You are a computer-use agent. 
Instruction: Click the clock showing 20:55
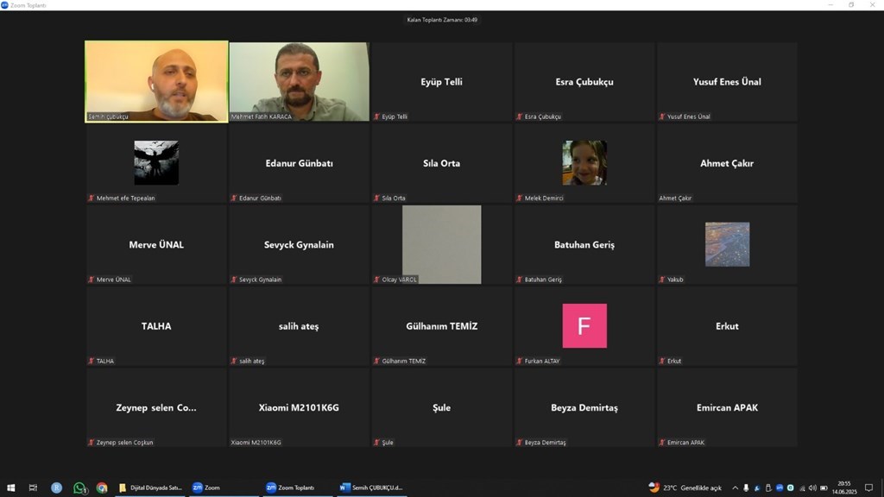coord(843,488)
